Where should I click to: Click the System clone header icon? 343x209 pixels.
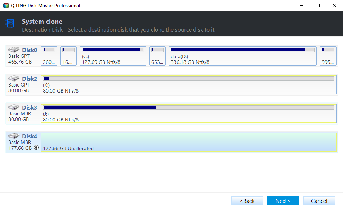tap(9, 24)
